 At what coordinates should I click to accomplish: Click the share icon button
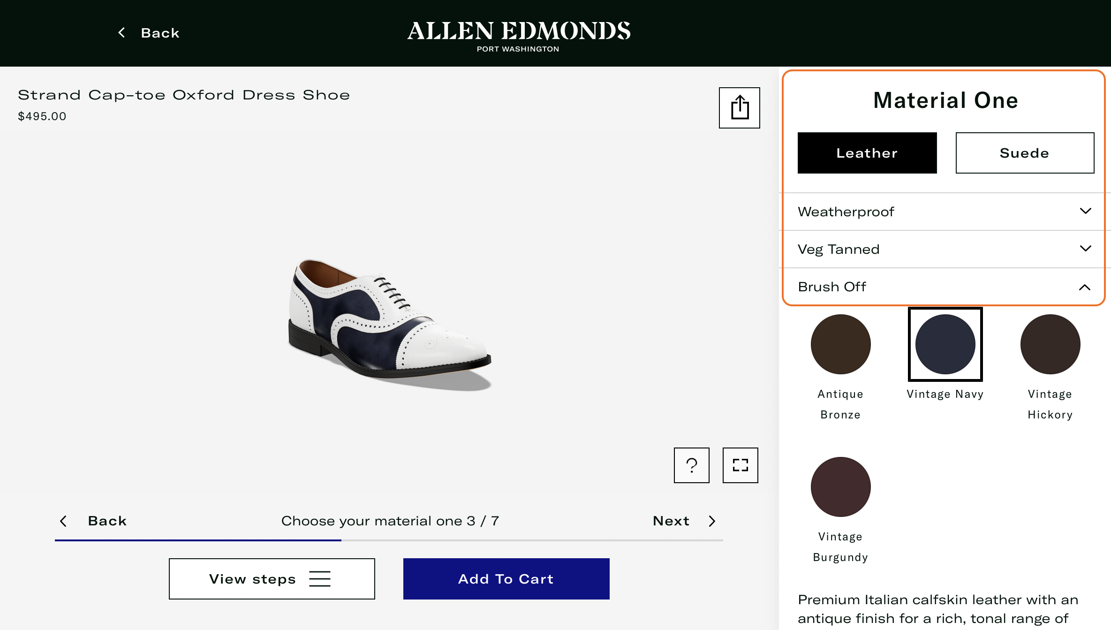[739, 108]
